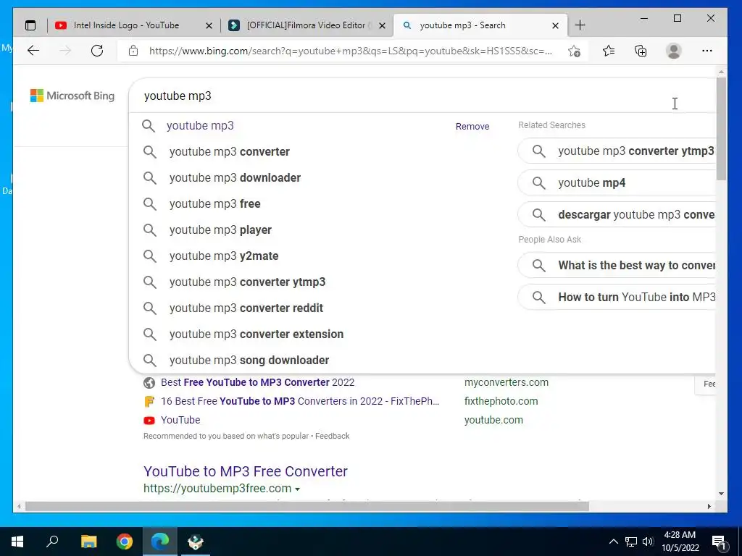The image size is (742, 556).
Task: Pick suggestion youtube mp3 converter reddit
Action: pyautogui.click(x=246, y=308)
